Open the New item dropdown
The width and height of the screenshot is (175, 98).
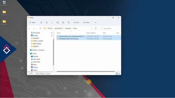point(33,22)
